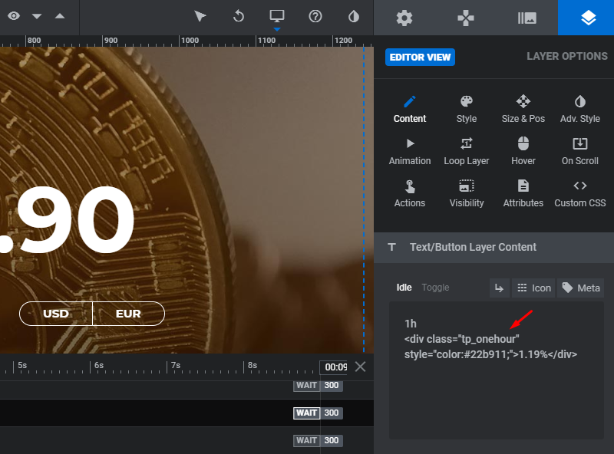Click the 7s mark on timeline ruler
This screenshot has height=454, width=614.
pyautogui.click(x=176, y=365)
